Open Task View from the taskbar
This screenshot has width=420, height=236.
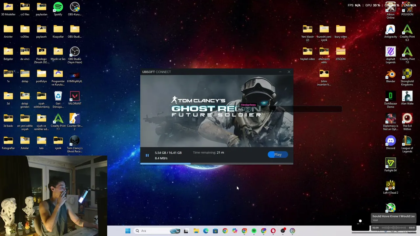tap(186, 231)
